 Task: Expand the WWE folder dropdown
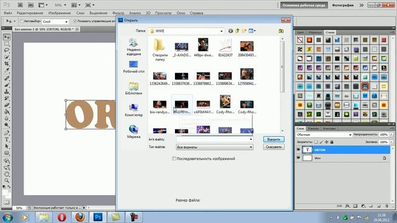(221, 31)
